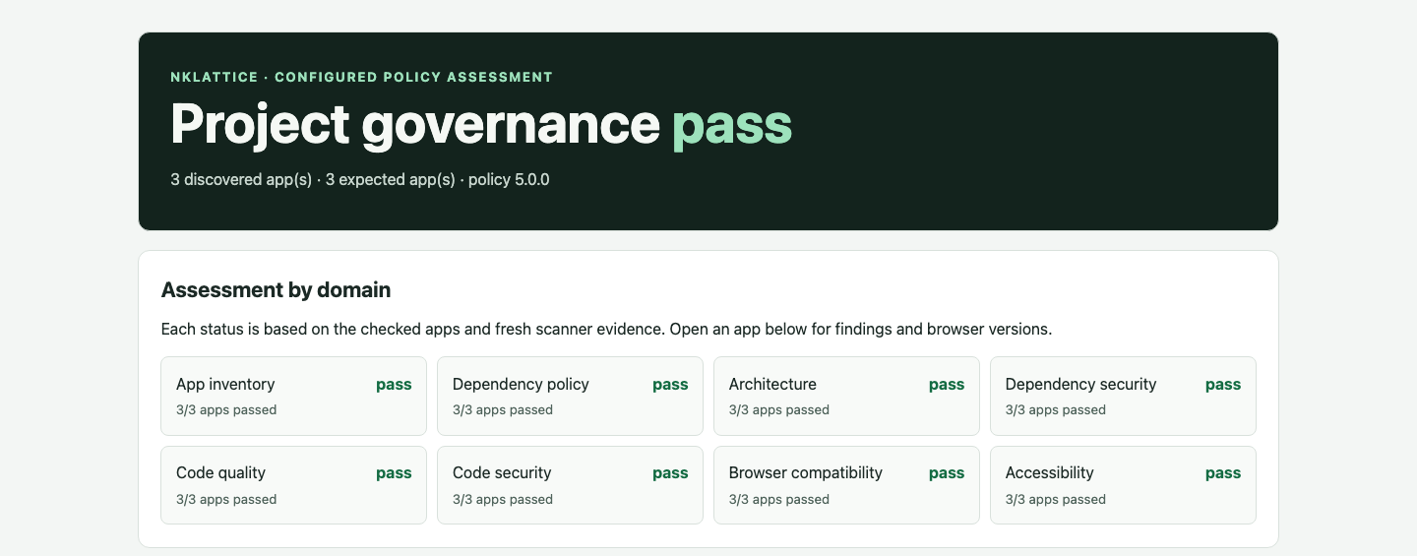Open the Dependency policy domain card

(570, 396)
